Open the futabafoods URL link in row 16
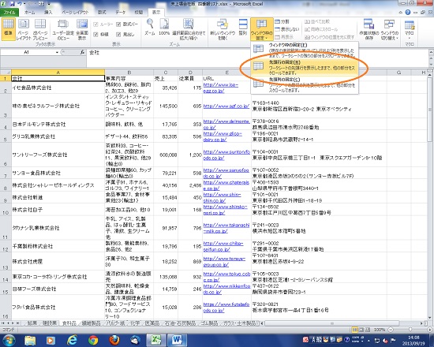This screenshot has height=347, width=434. 226,307
